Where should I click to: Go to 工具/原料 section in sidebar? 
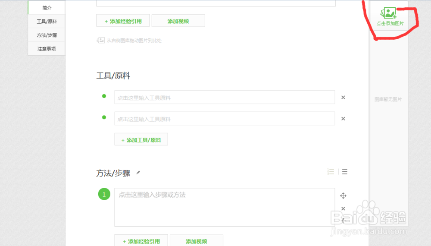(47, 22)
